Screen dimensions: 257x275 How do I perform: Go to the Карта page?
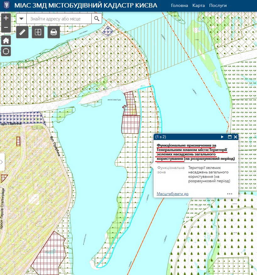[x=199, y=6]
